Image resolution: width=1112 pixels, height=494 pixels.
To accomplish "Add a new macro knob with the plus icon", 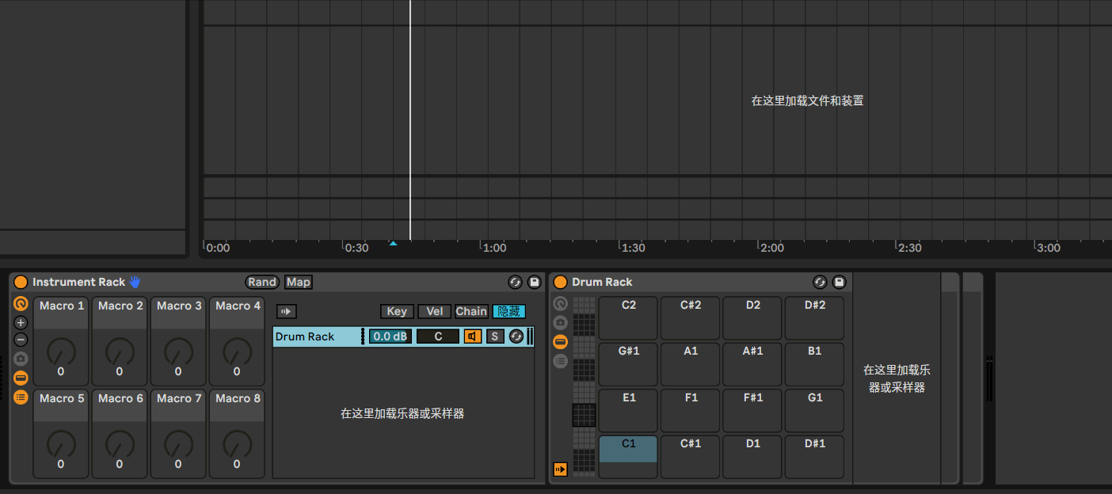I will coord(21,322).
